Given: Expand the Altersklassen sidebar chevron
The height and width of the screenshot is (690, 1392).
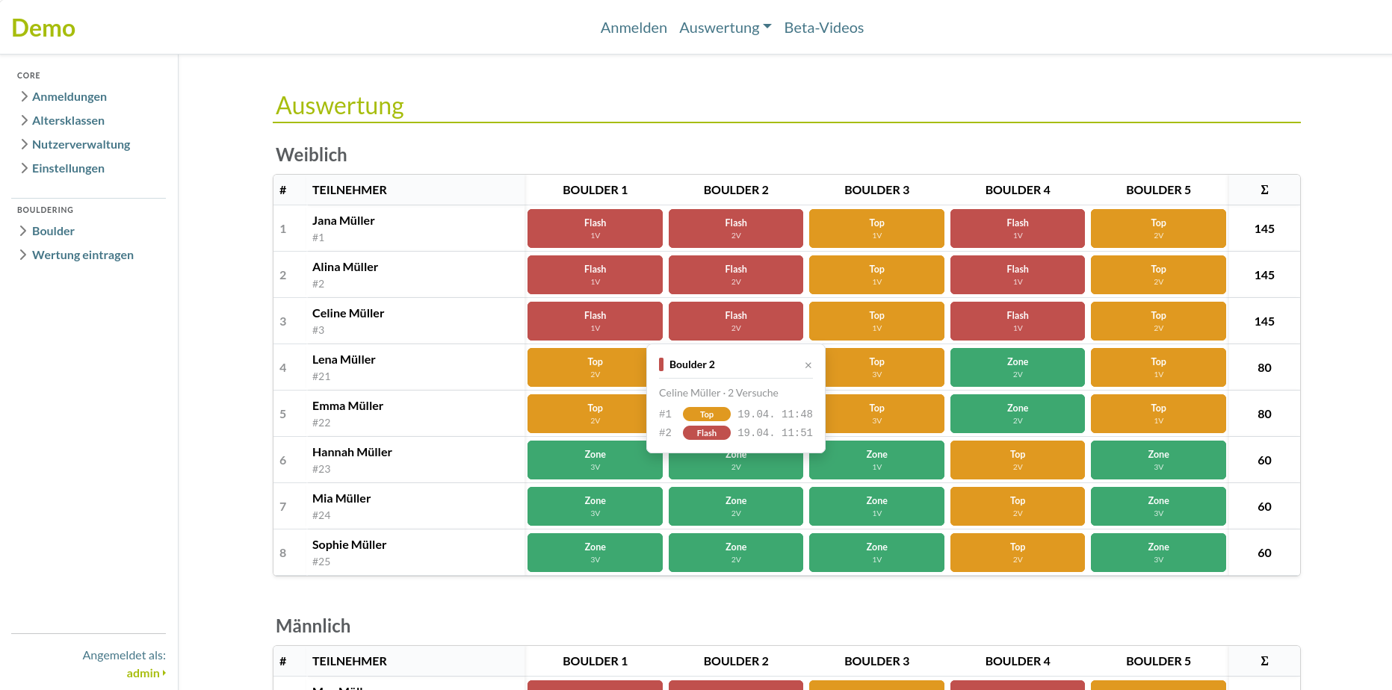Looking at the screenshot, I should point(24,120).
